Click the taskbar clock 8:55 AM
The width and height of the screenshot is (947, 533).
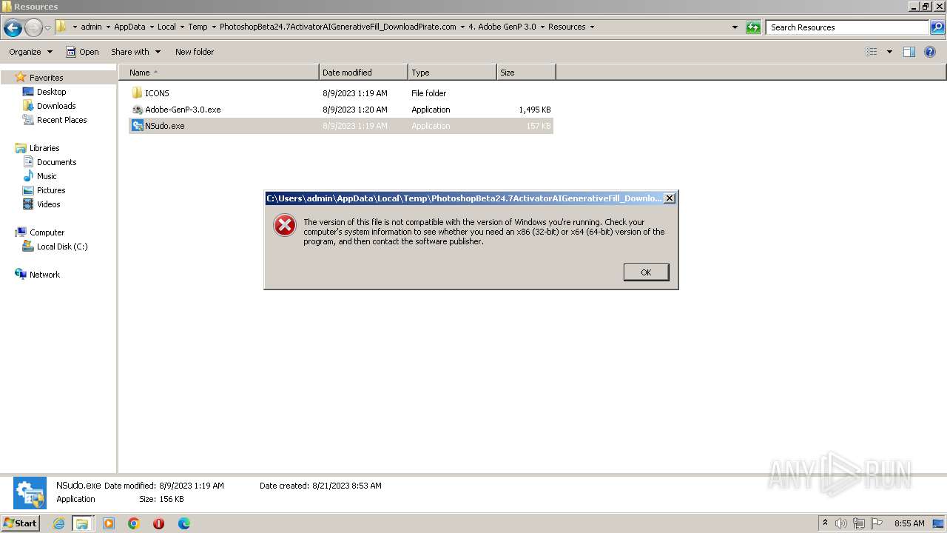909,523
